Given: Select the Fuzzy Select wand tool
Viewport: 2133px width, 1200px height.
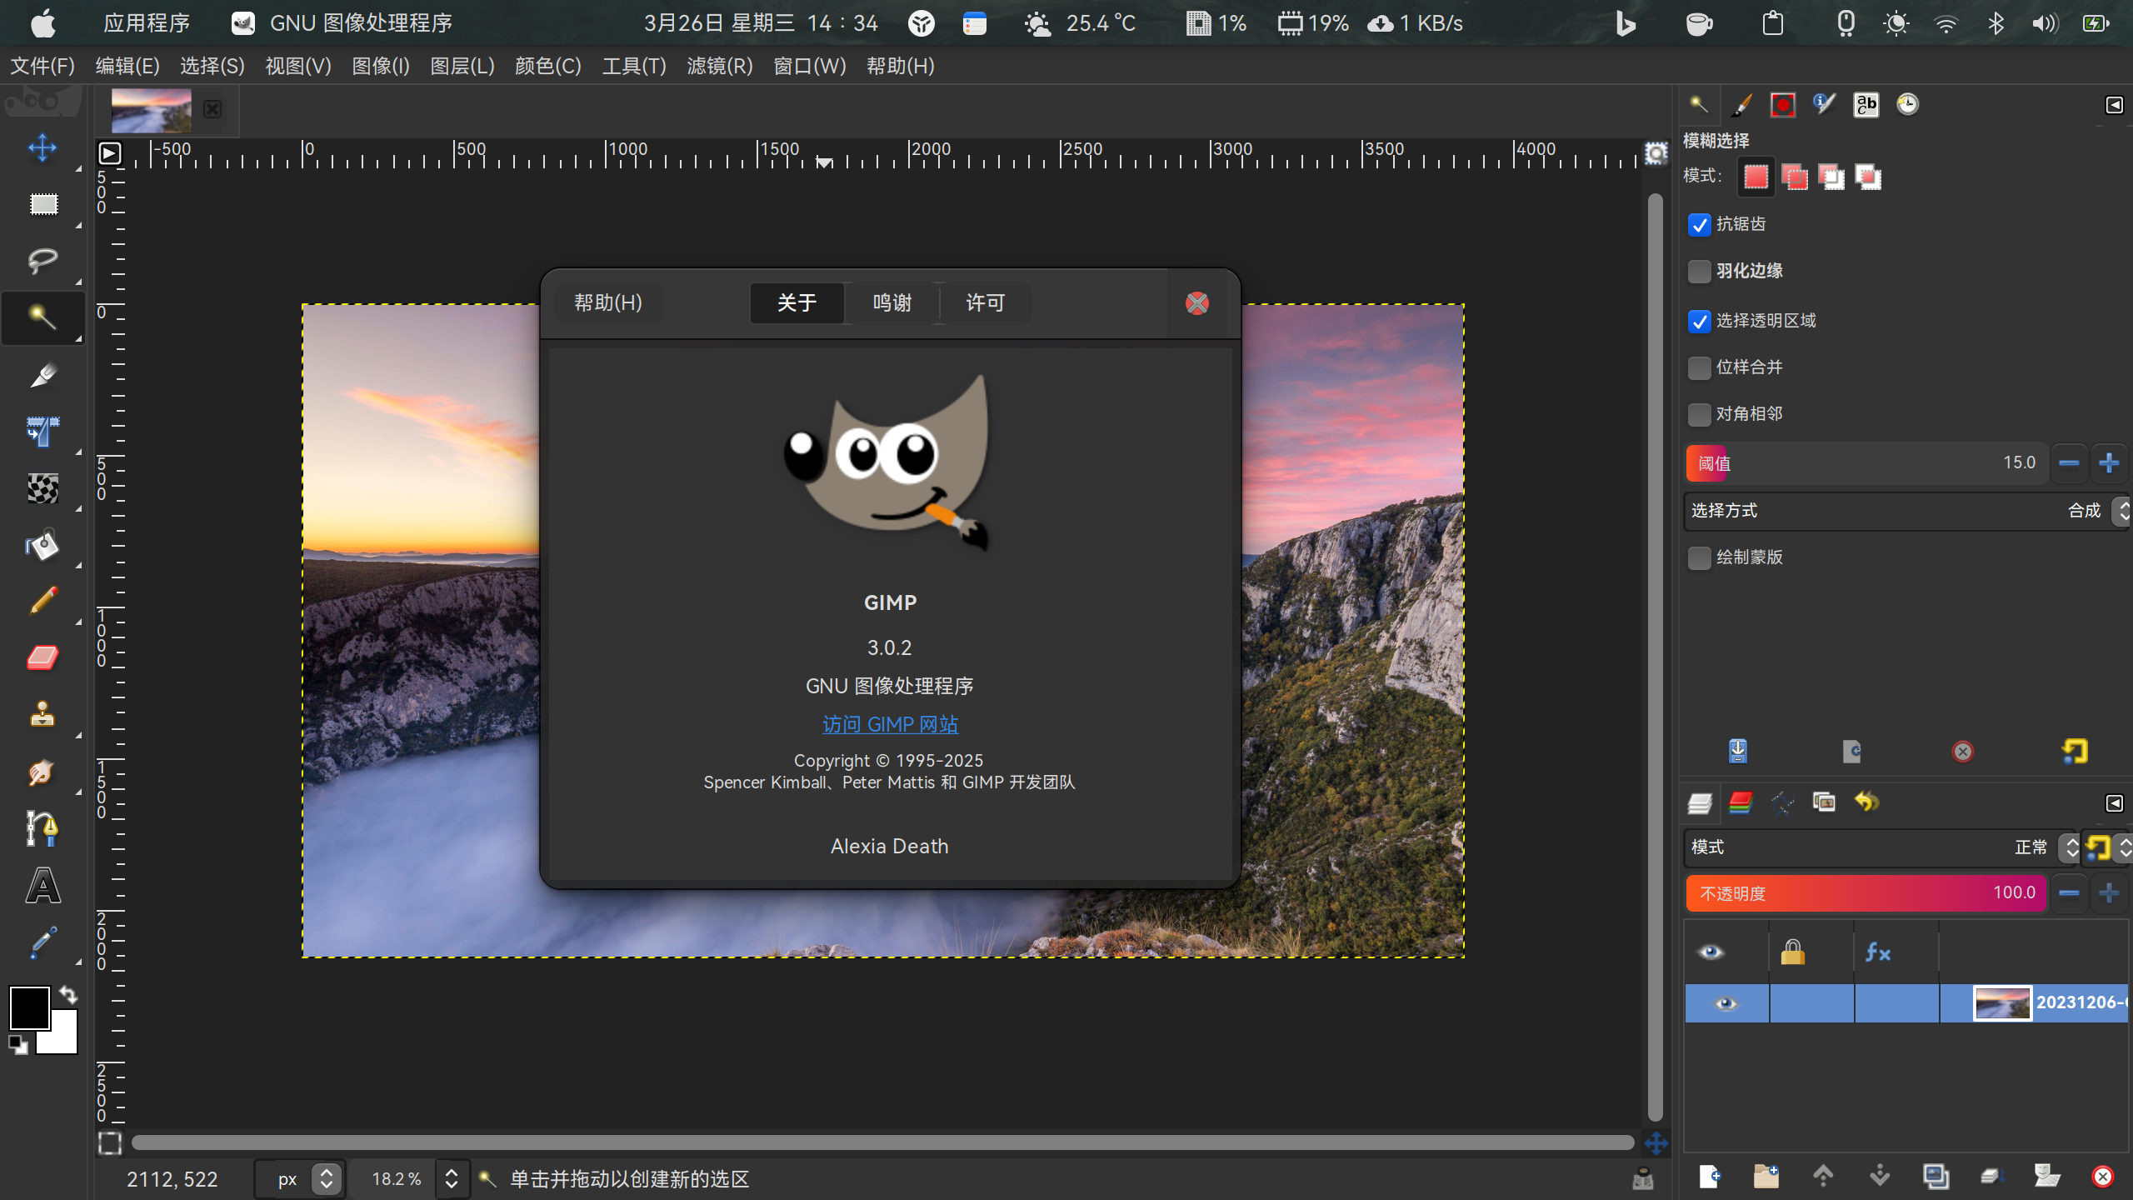Looking at the screenshot, I should coord(42,317).
